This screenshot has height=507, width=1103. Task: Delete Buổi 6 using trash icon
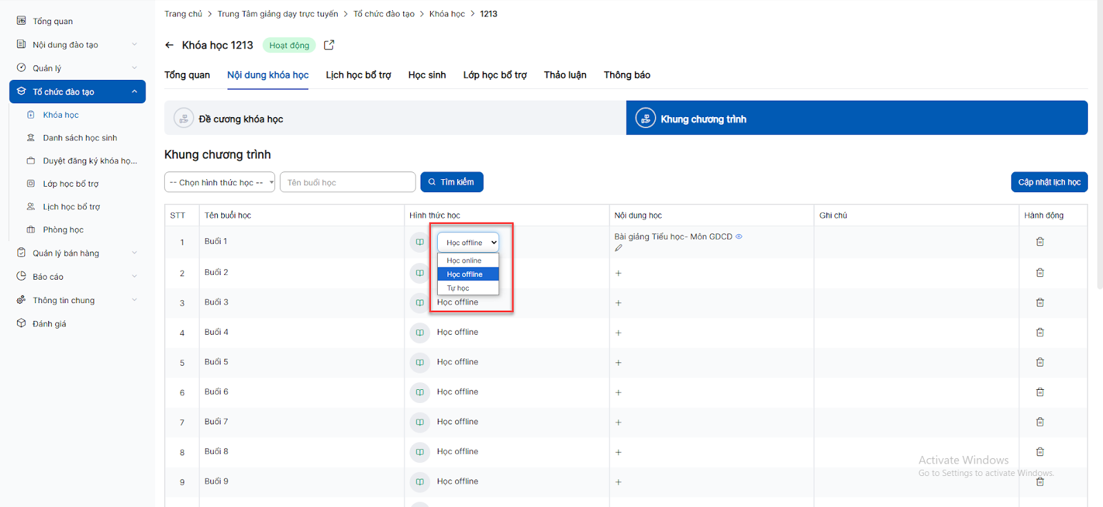tap(1040, 392)
